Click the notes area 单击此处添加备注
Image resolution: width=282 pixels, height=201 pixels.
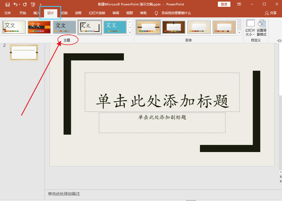click(x=64, y=194)
